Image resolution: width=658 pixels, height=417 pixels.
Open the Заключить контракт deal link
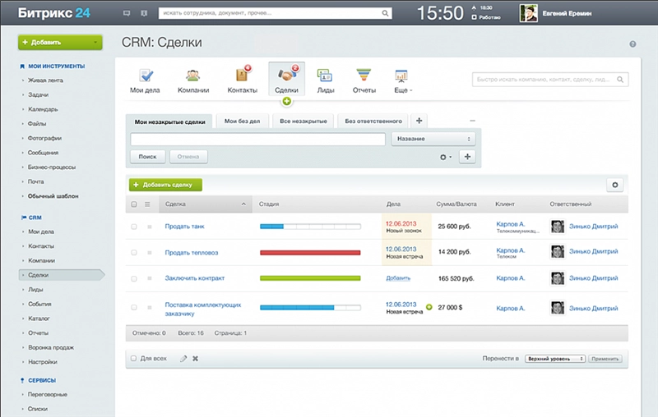[196, 278]
